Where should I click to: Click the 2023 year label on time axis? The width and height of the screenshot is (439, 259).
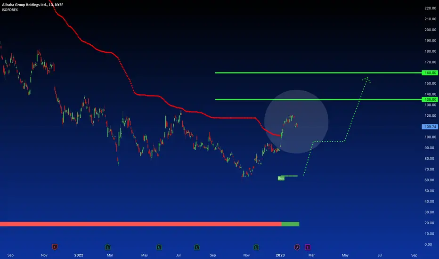pos(280,255)
